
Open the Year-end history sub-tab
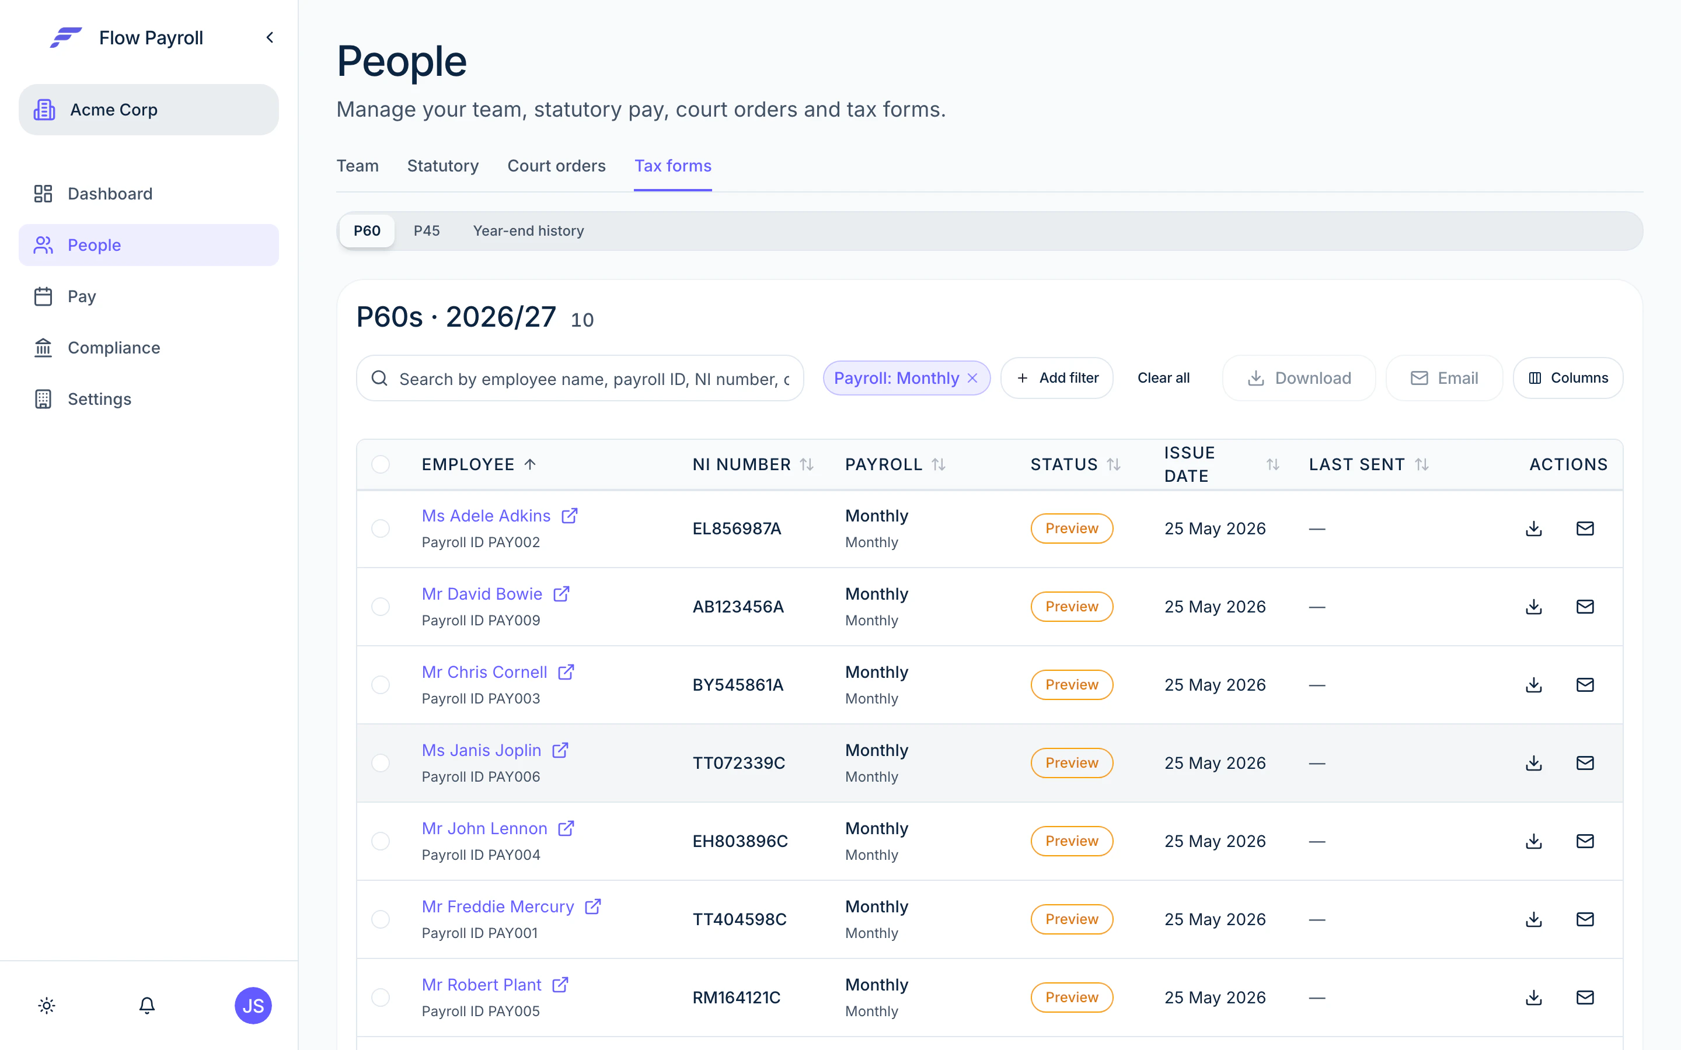528,230
